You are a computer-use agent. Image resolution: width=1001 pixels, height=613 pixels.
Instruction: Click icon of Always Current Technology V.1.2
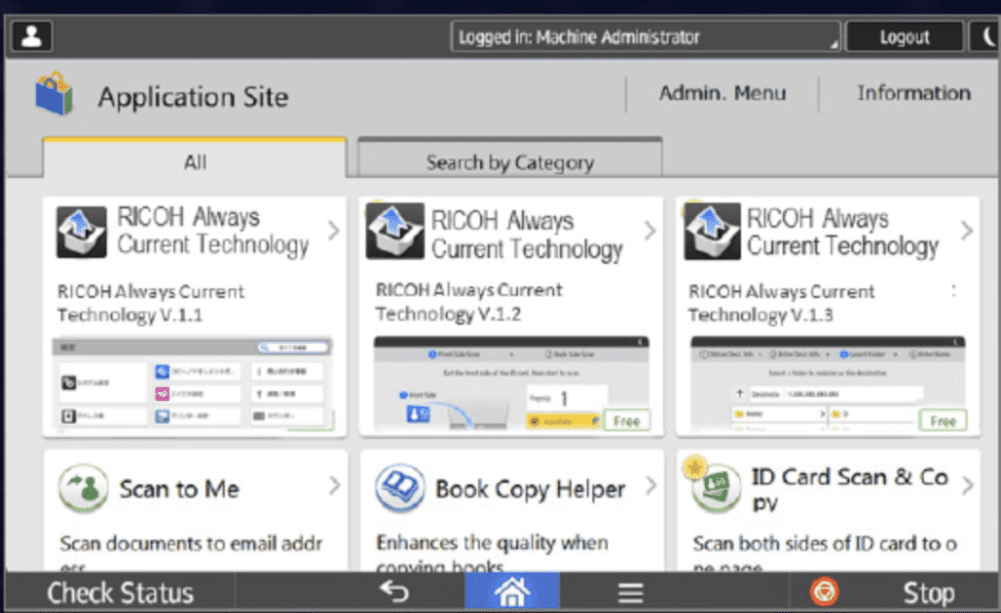click(x=395, y=231)
